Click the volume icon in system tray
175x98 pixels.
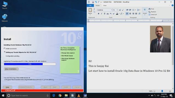pos(158,96)
